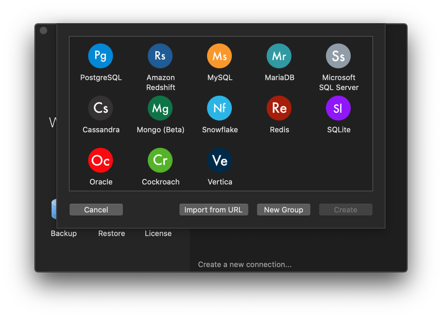Choose the Amazon Redshift Rs icon
Screen dimensions: 442x318
(x=160, y=56)
